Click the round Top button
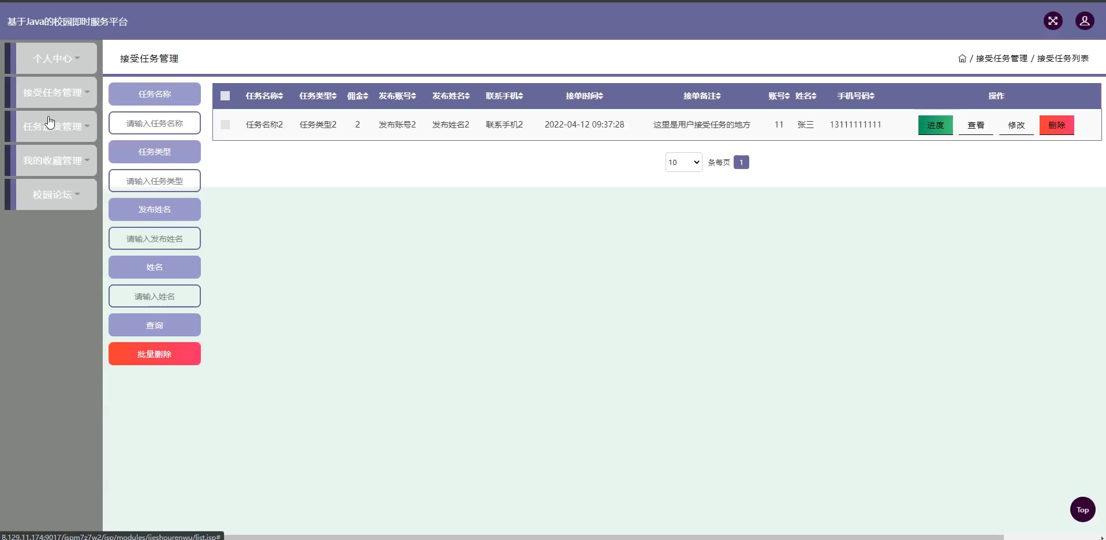The height and width of the screenshot is (540, 1106). pyautogui.click(x=1082, y=509)
